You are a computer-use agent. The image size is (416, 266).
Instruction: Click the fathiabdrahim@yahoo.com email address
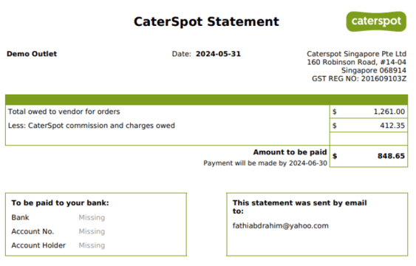pos(281,225)
